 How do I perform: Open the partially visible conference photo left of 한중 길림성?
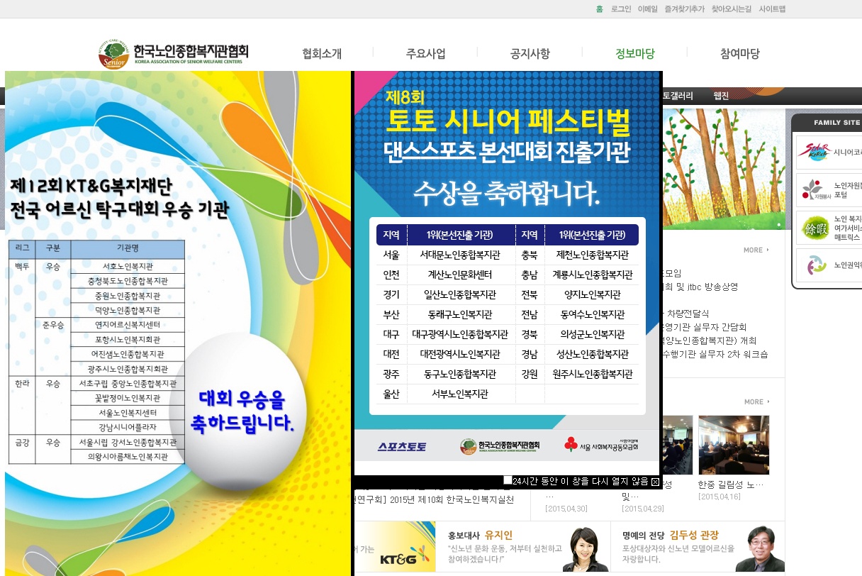pyautogui.click(x=676, y=445)
